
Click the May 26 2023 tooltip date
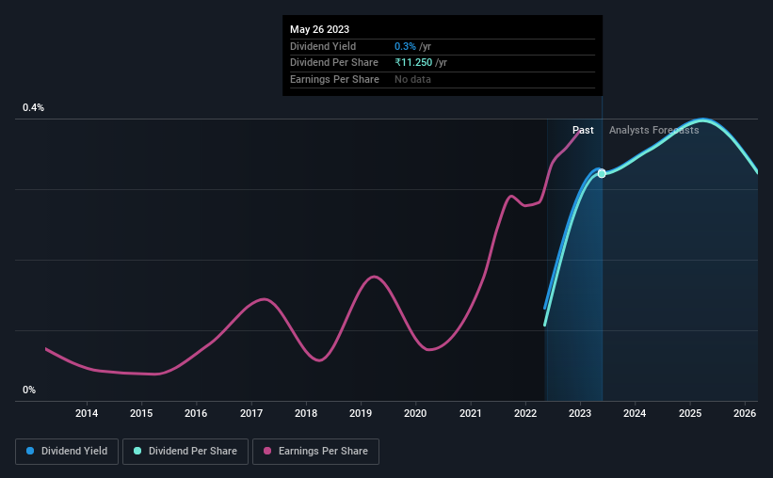click(x=319, y=29)
